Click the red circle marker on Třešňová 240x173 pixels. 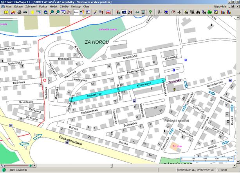45,80
